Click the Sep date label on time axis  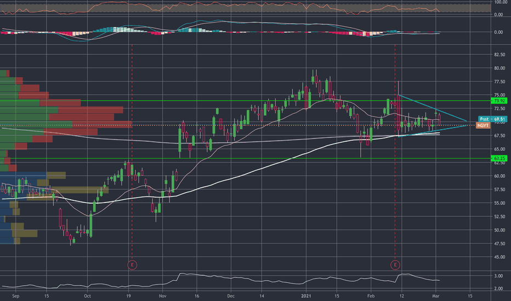(x=16, y=296)
